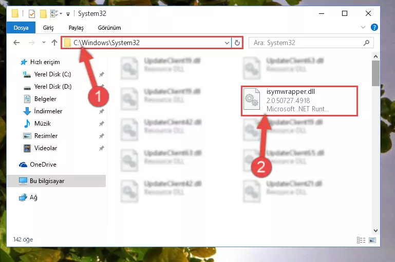The width and height of the screenshot is (395, 262).
Task: Click the New folder icon in the quick access toolbar
Action: pyautogui.click(x=43, y=13)
